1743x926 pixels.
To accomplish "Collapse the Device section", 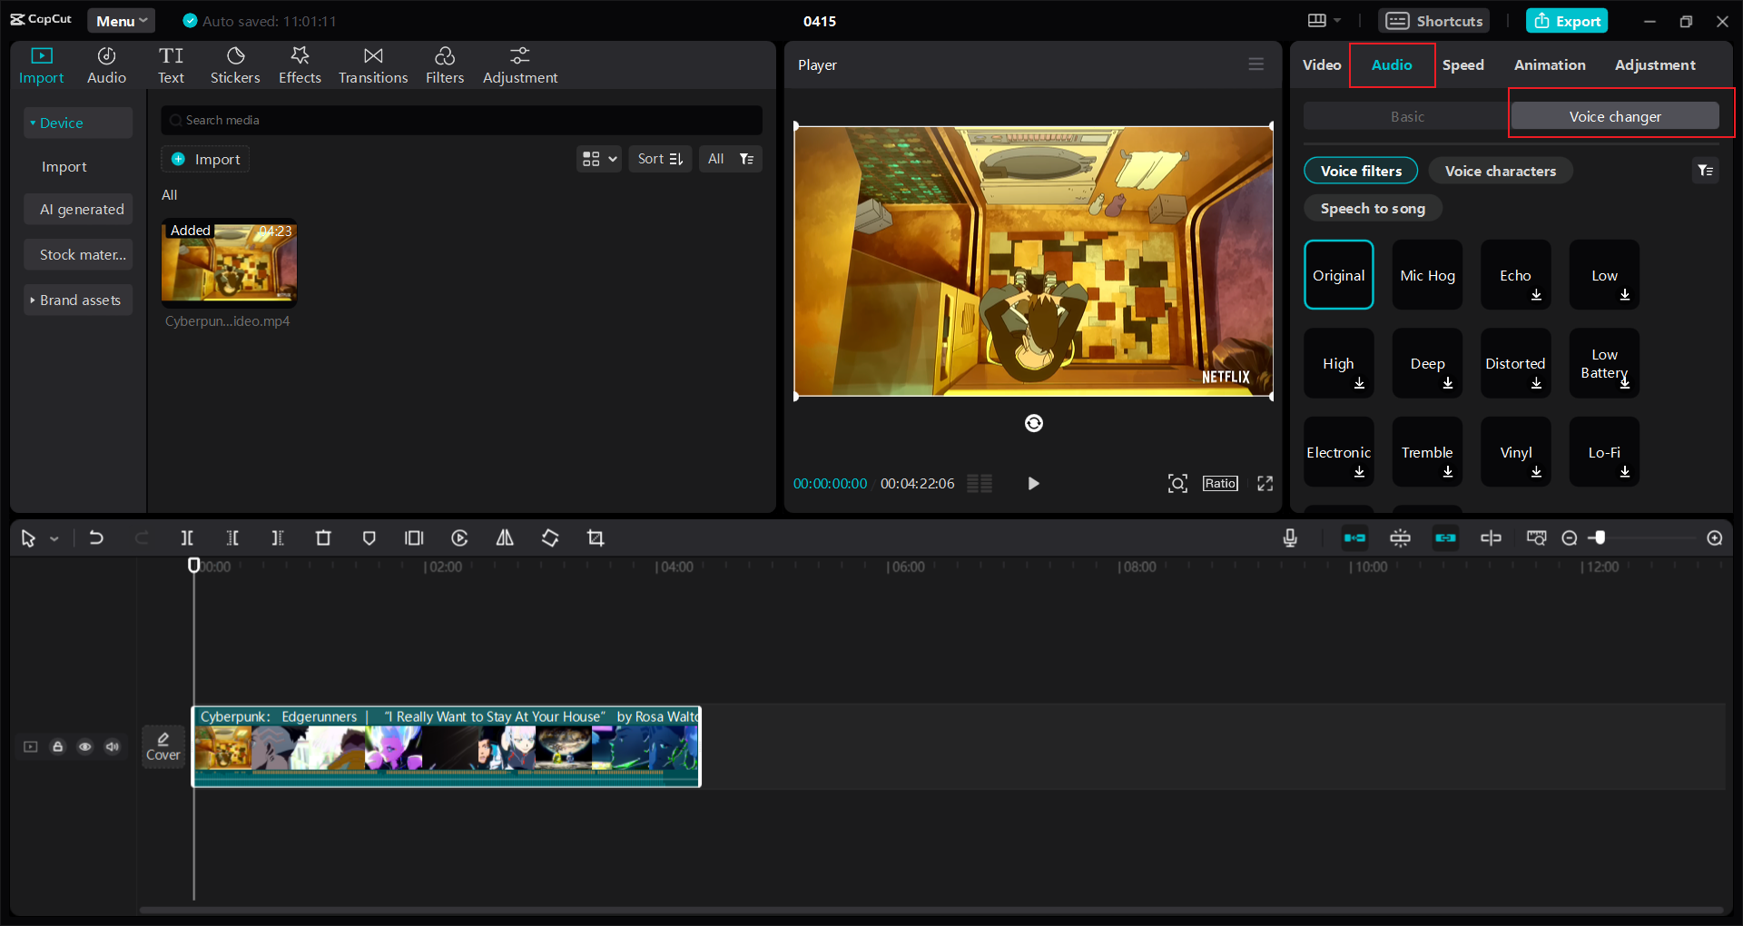I will [x=78, y=123].
